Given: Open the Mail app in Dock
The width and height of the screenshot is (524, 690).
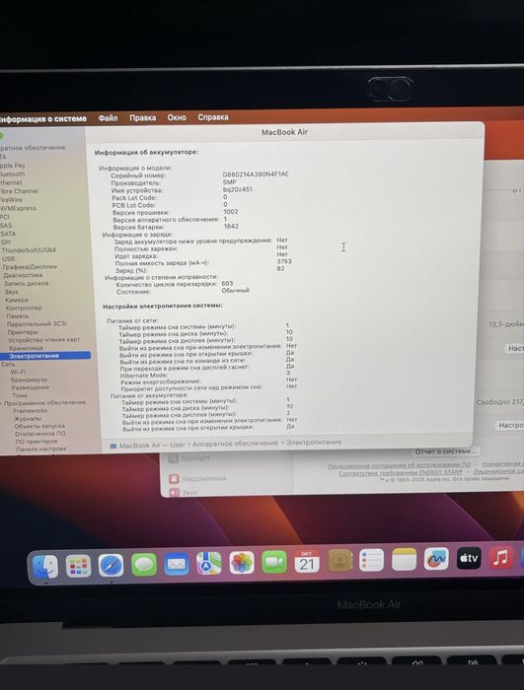Looking at the screenshot, I should (177, 564).
